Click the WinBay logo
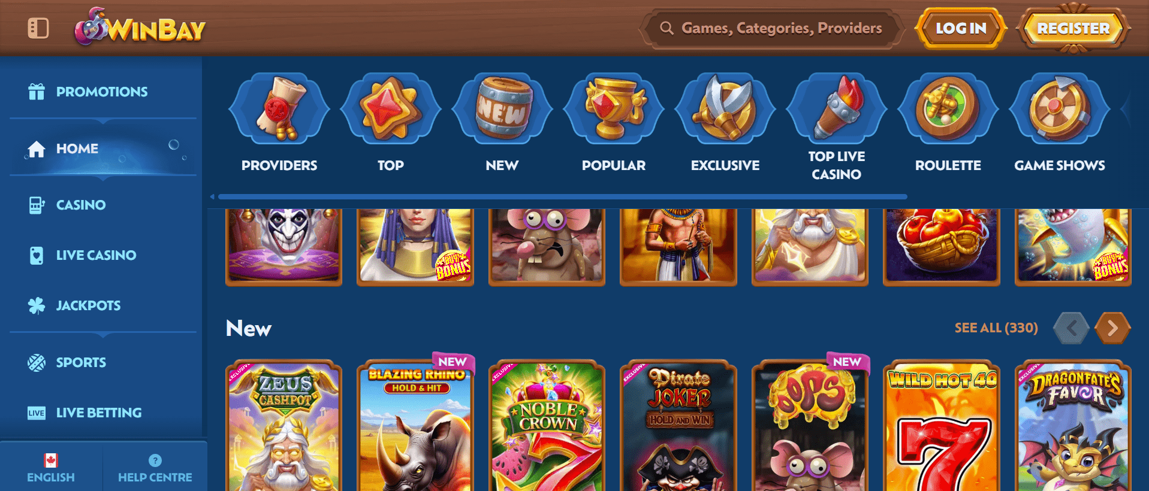This screenshot has height=491, width=1149. click(x=140, y=27)
